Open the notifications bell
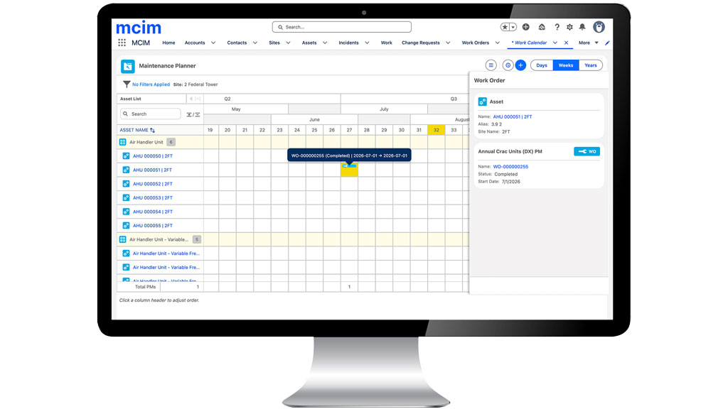The image size is (728, 409). tap(582, 27)
